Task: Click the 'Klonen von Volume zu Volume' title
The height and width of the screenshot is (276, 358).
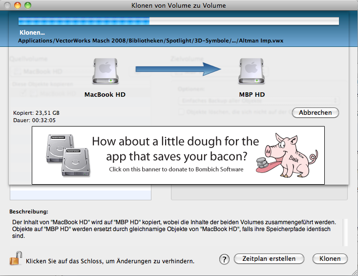Action: click(179, 5)
